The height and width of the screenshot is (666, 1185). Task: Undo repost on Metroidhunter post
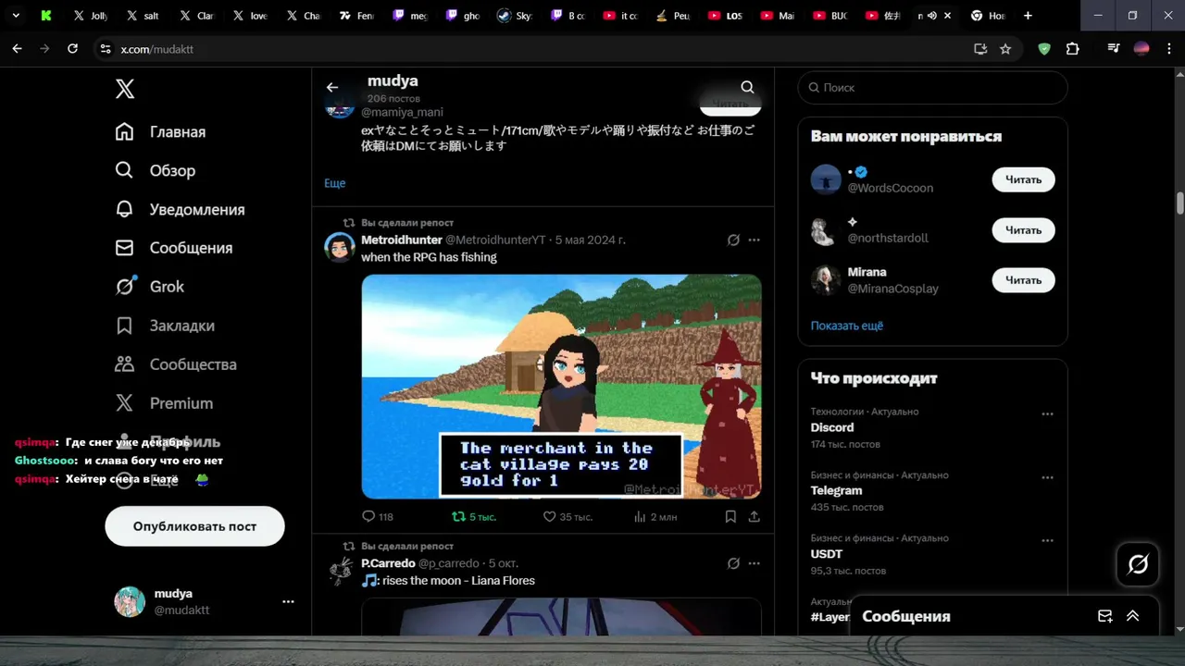(473, 517)
